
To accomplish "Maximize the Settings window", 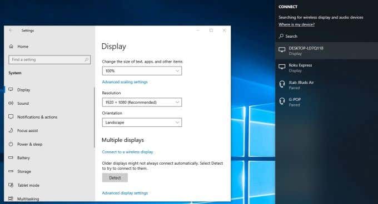I will click(x=211, y=30).
